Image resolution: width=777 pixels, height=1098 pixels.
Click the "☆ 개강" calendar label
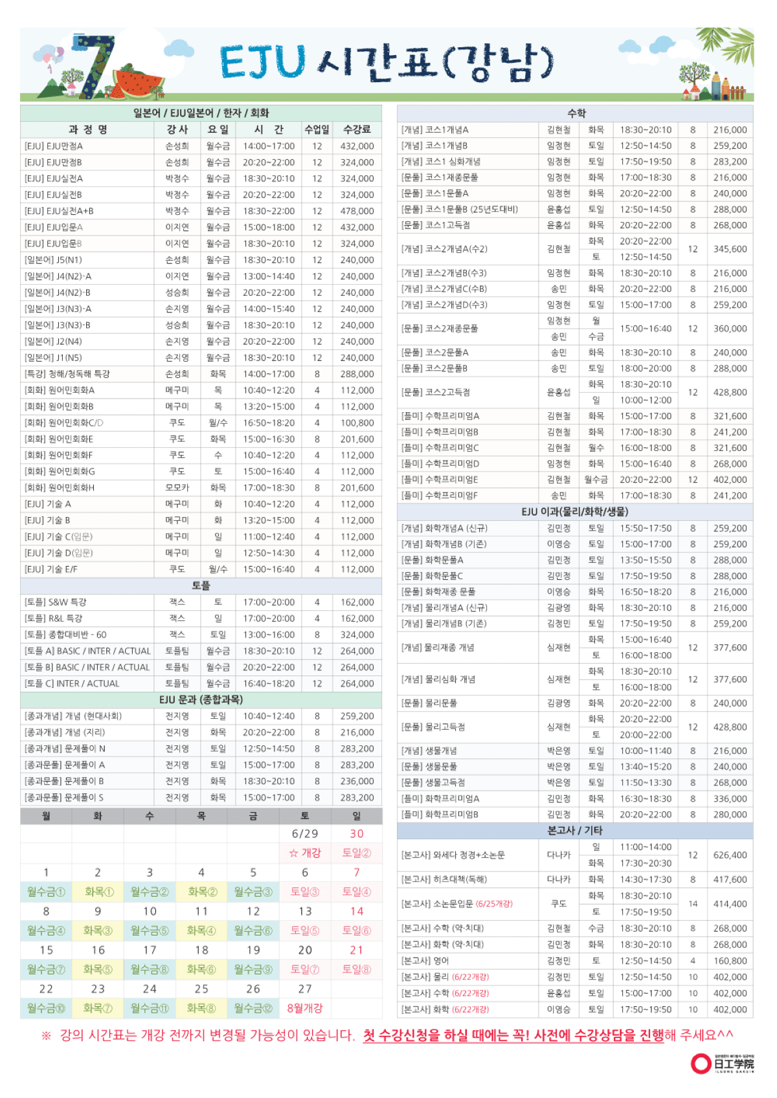(305, 853)
